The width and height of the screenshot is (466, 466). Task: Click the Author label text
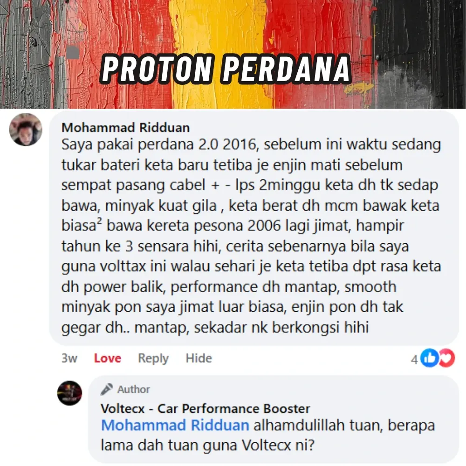[133, 389]
